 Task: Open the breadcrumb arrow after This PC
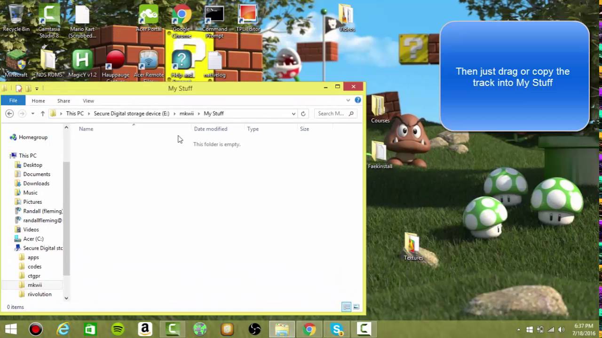coord(89,114)
